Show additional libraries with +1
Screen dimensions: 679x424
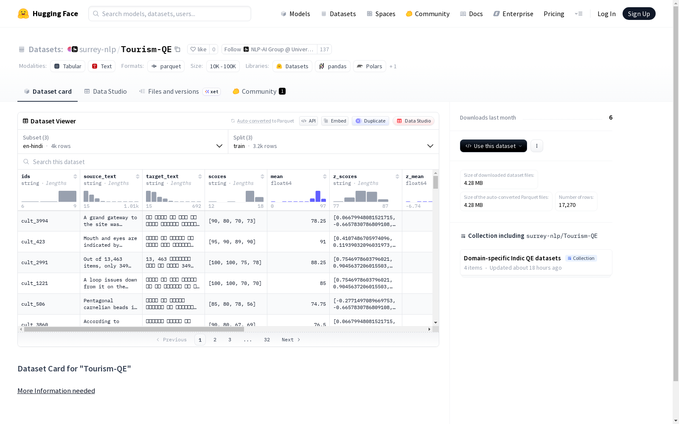click(393, 66)
